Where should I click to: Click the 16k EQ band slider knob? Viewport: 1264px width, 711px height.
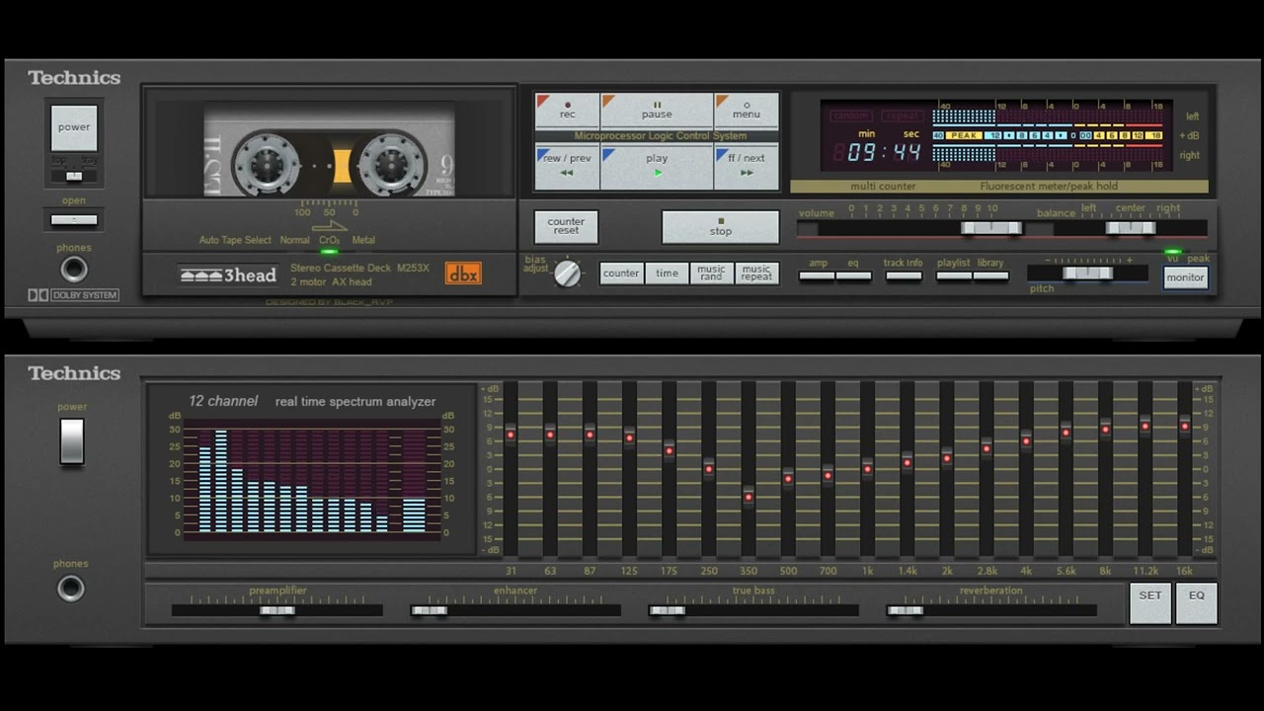1184,427
